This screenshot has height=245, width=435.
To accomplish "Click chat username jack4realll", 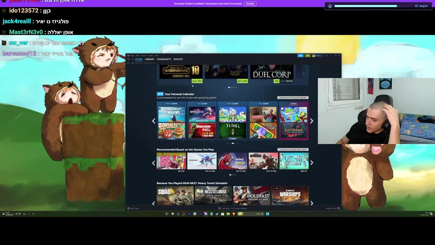I will tap(17, 21).
